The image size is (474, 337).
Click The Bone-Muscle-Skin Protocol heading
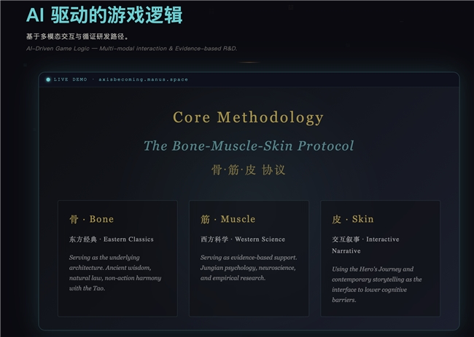click(x=248, y=145)
